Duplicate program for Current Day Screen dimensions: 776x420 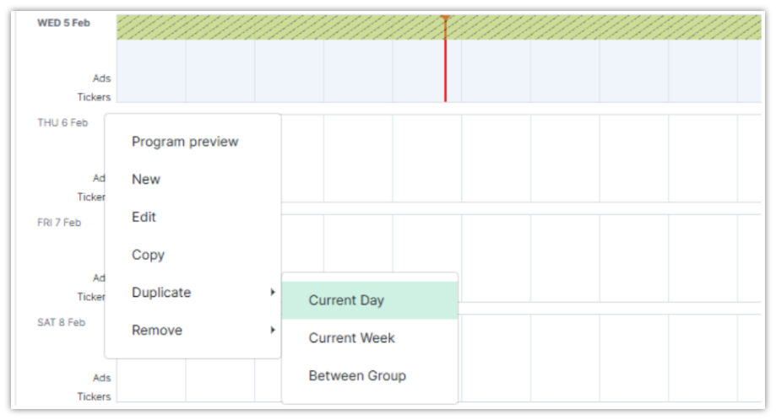pos(346,300)
